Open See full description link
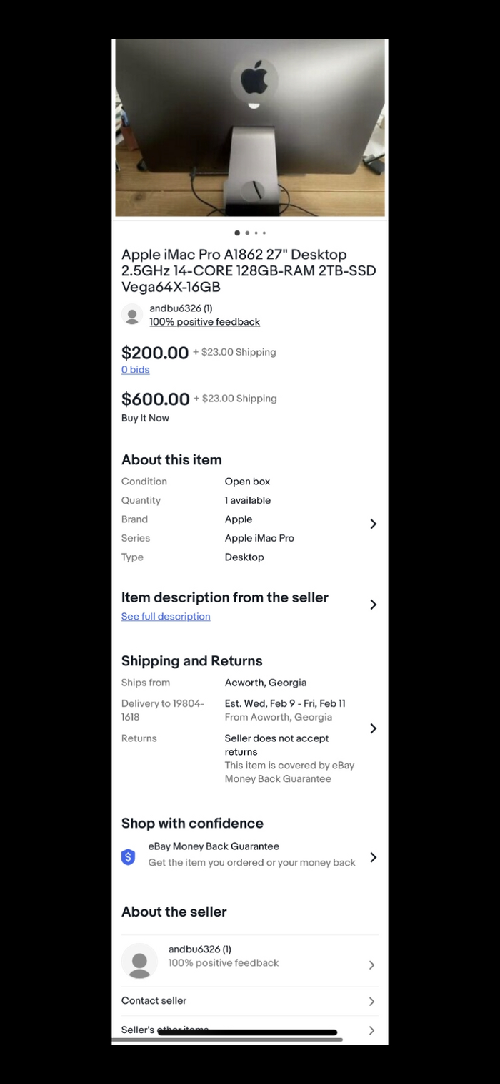The width and height of the screenshot is (500, 1084). click(x=166, y=617)
